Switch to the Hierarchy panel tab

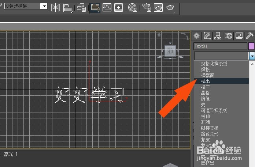[218, 36]
